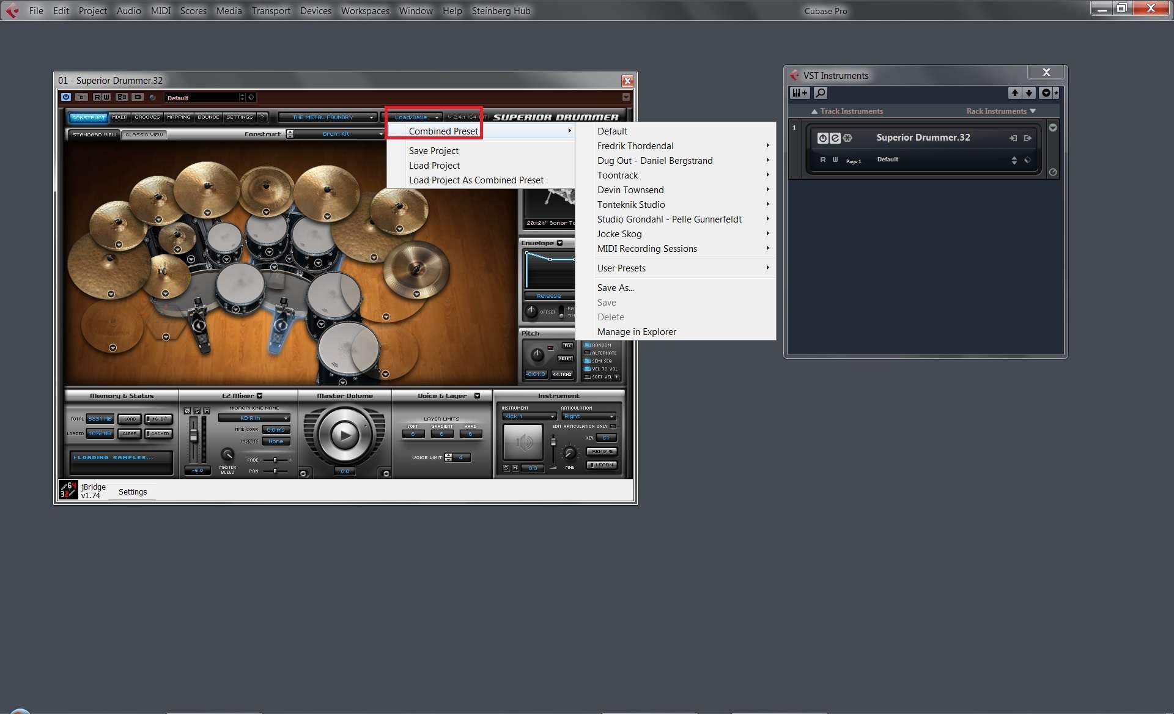Click plugin window A/B compare icon
The width and height of the screenshot is (1174, 714).
122,97
